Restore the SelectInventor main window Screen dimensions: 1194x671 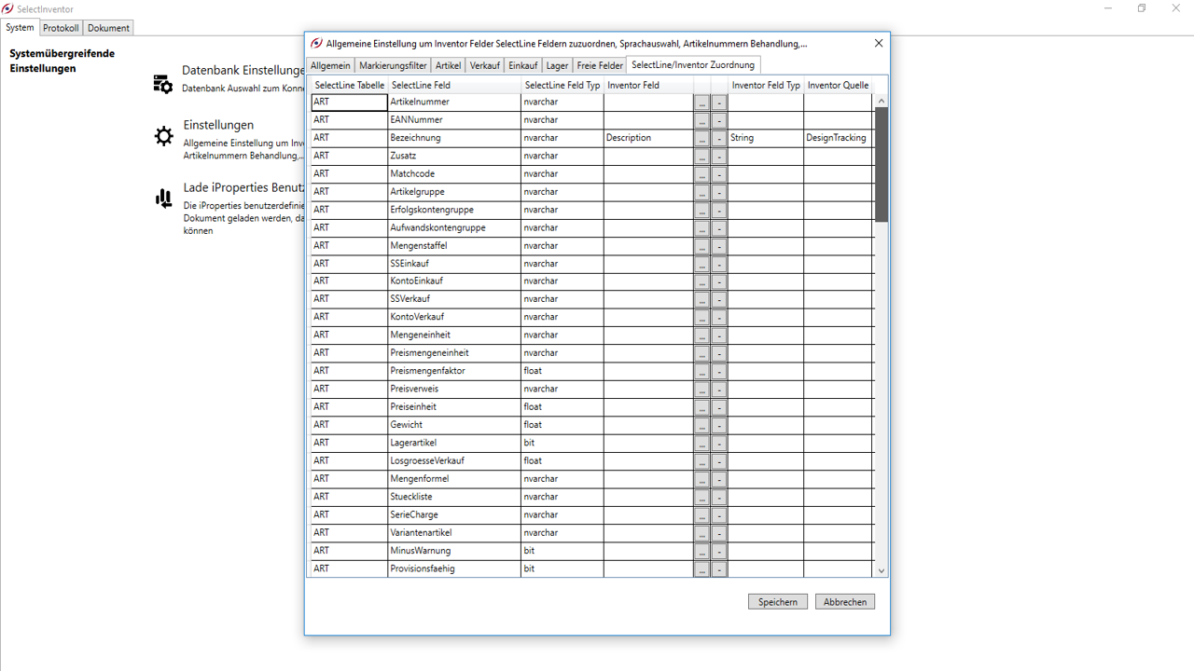pyautogui.click(x=1141, y=8)
